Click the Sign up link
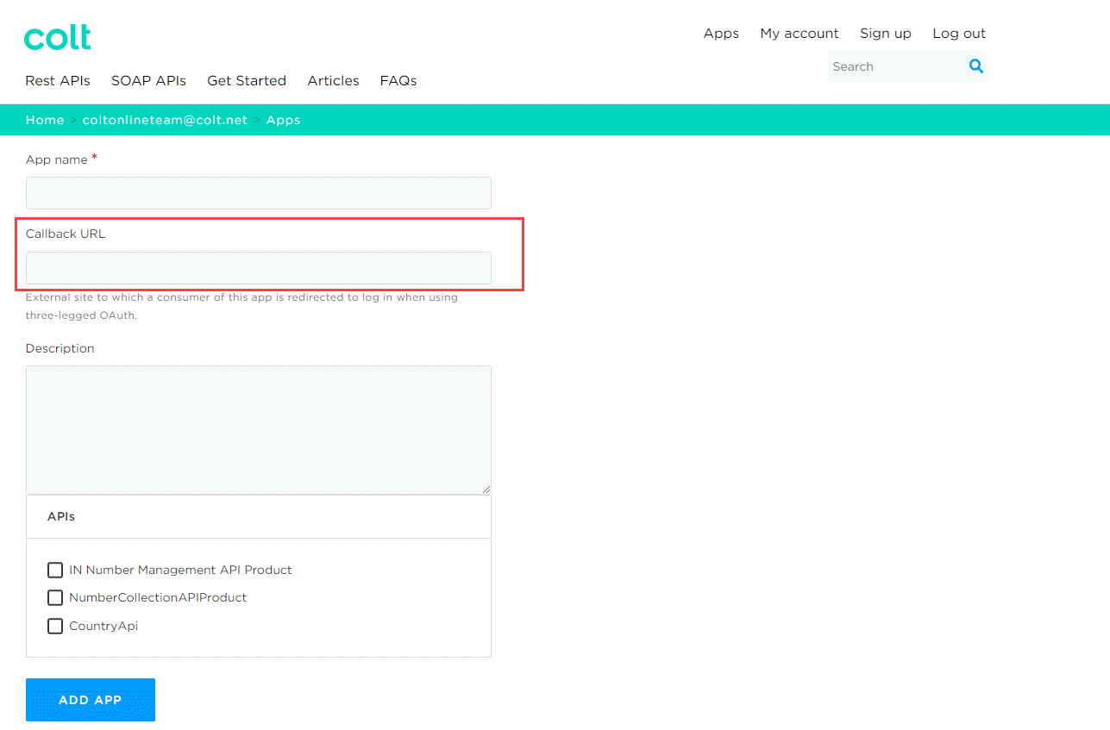1110x730 pixels. [886, 34]
